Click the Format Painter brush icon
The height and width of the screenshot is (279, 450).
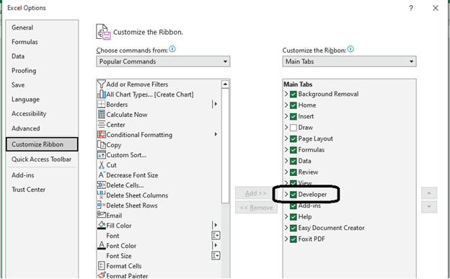[101, 275]
